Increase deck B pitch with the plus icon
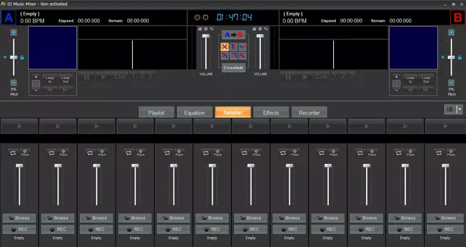 [451, 32]
